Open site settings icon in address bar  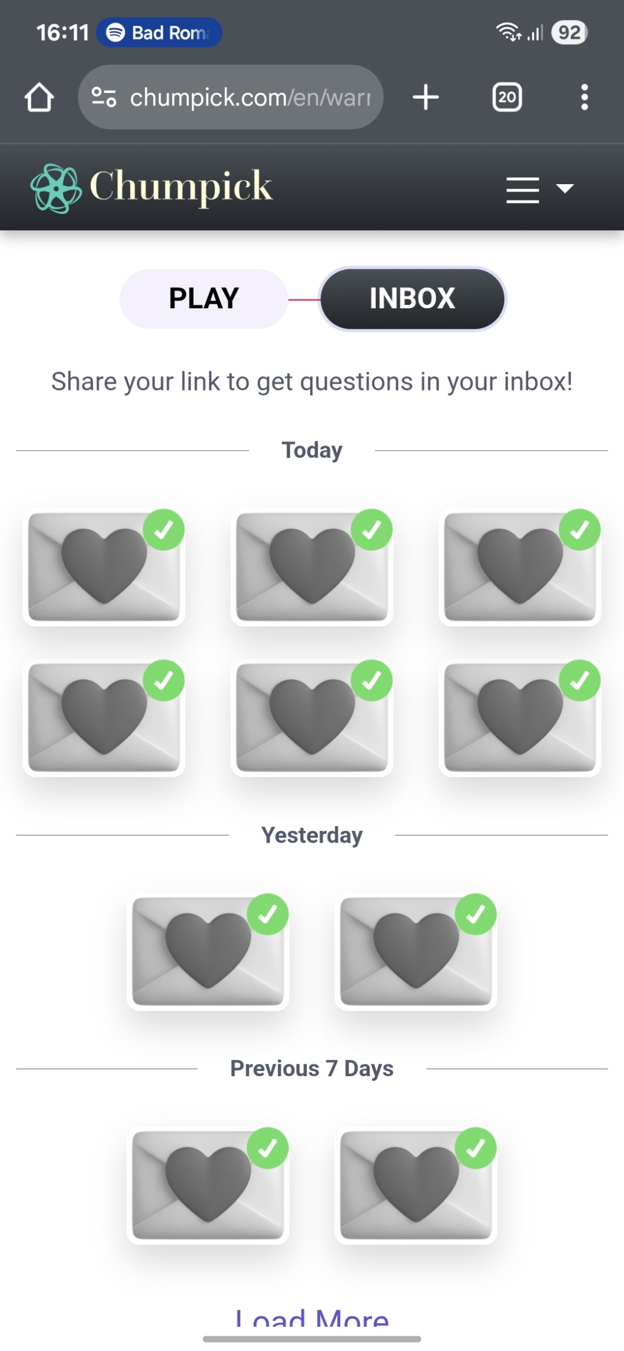tap(104, 97)
